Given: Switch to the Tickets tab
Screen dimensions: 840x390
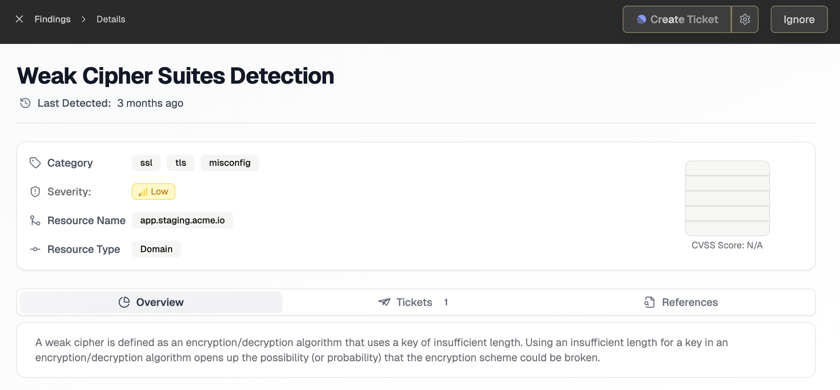Looking at the screenshot, I should click(414, 302).
